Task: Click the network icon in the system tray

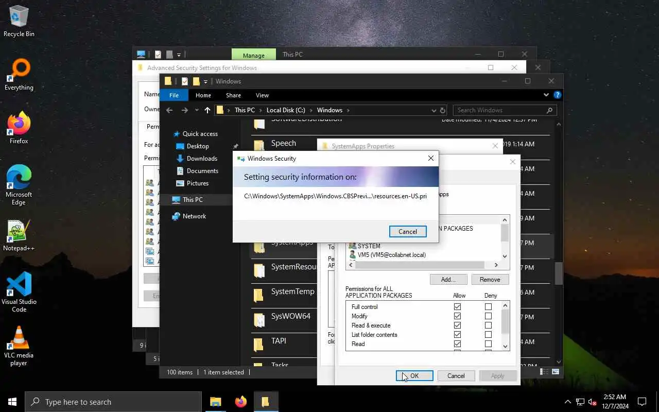Action: [x=580, y=402]
